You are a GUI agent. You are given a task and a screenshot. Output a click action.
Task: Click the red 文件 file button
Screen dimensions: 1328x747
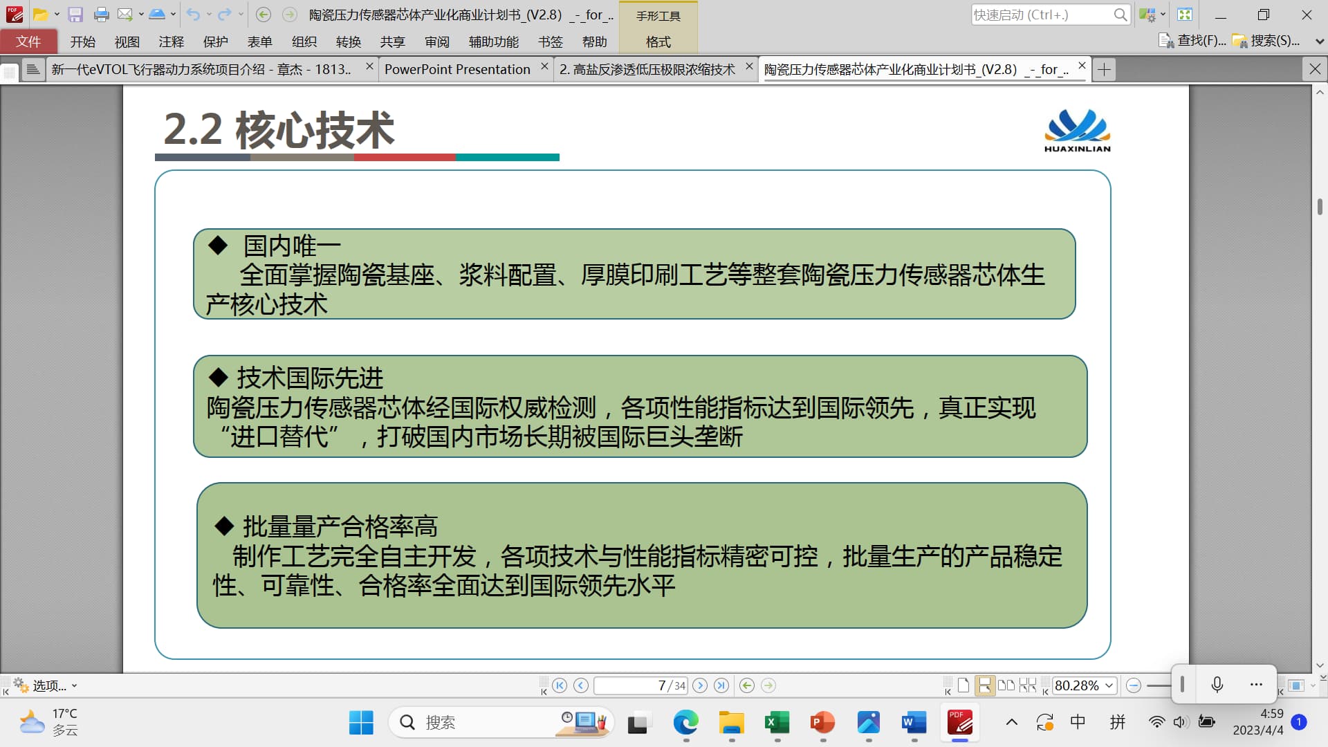tap(28, 41)
